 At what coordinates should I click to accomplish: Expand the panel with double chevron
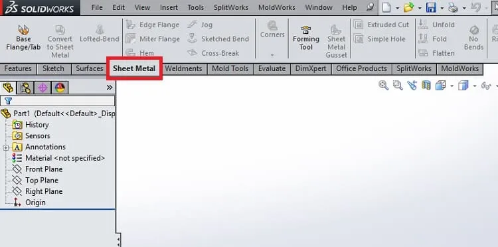tap(110, 87)
